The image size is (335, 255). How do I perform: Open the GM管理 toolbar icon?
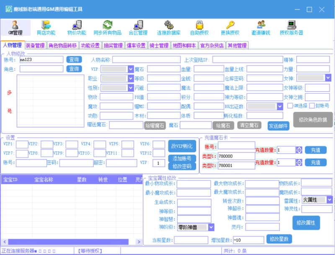(x=15, y=28)
